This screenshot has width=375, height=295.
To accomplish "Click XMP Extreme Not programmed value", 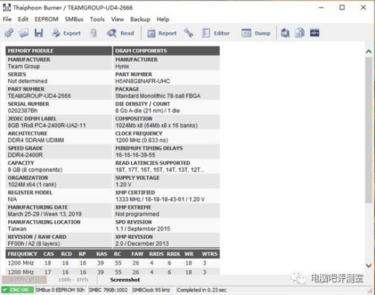I will click(x=137, y=214).
